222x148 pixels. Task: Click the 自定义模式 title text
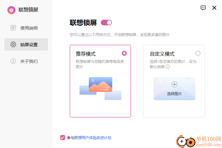(162, 54)
